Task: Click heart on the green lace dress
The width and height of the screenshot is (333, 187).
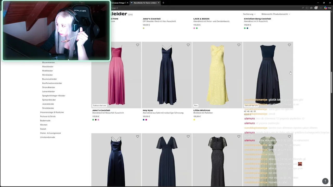Action: (x=289, y=136)
